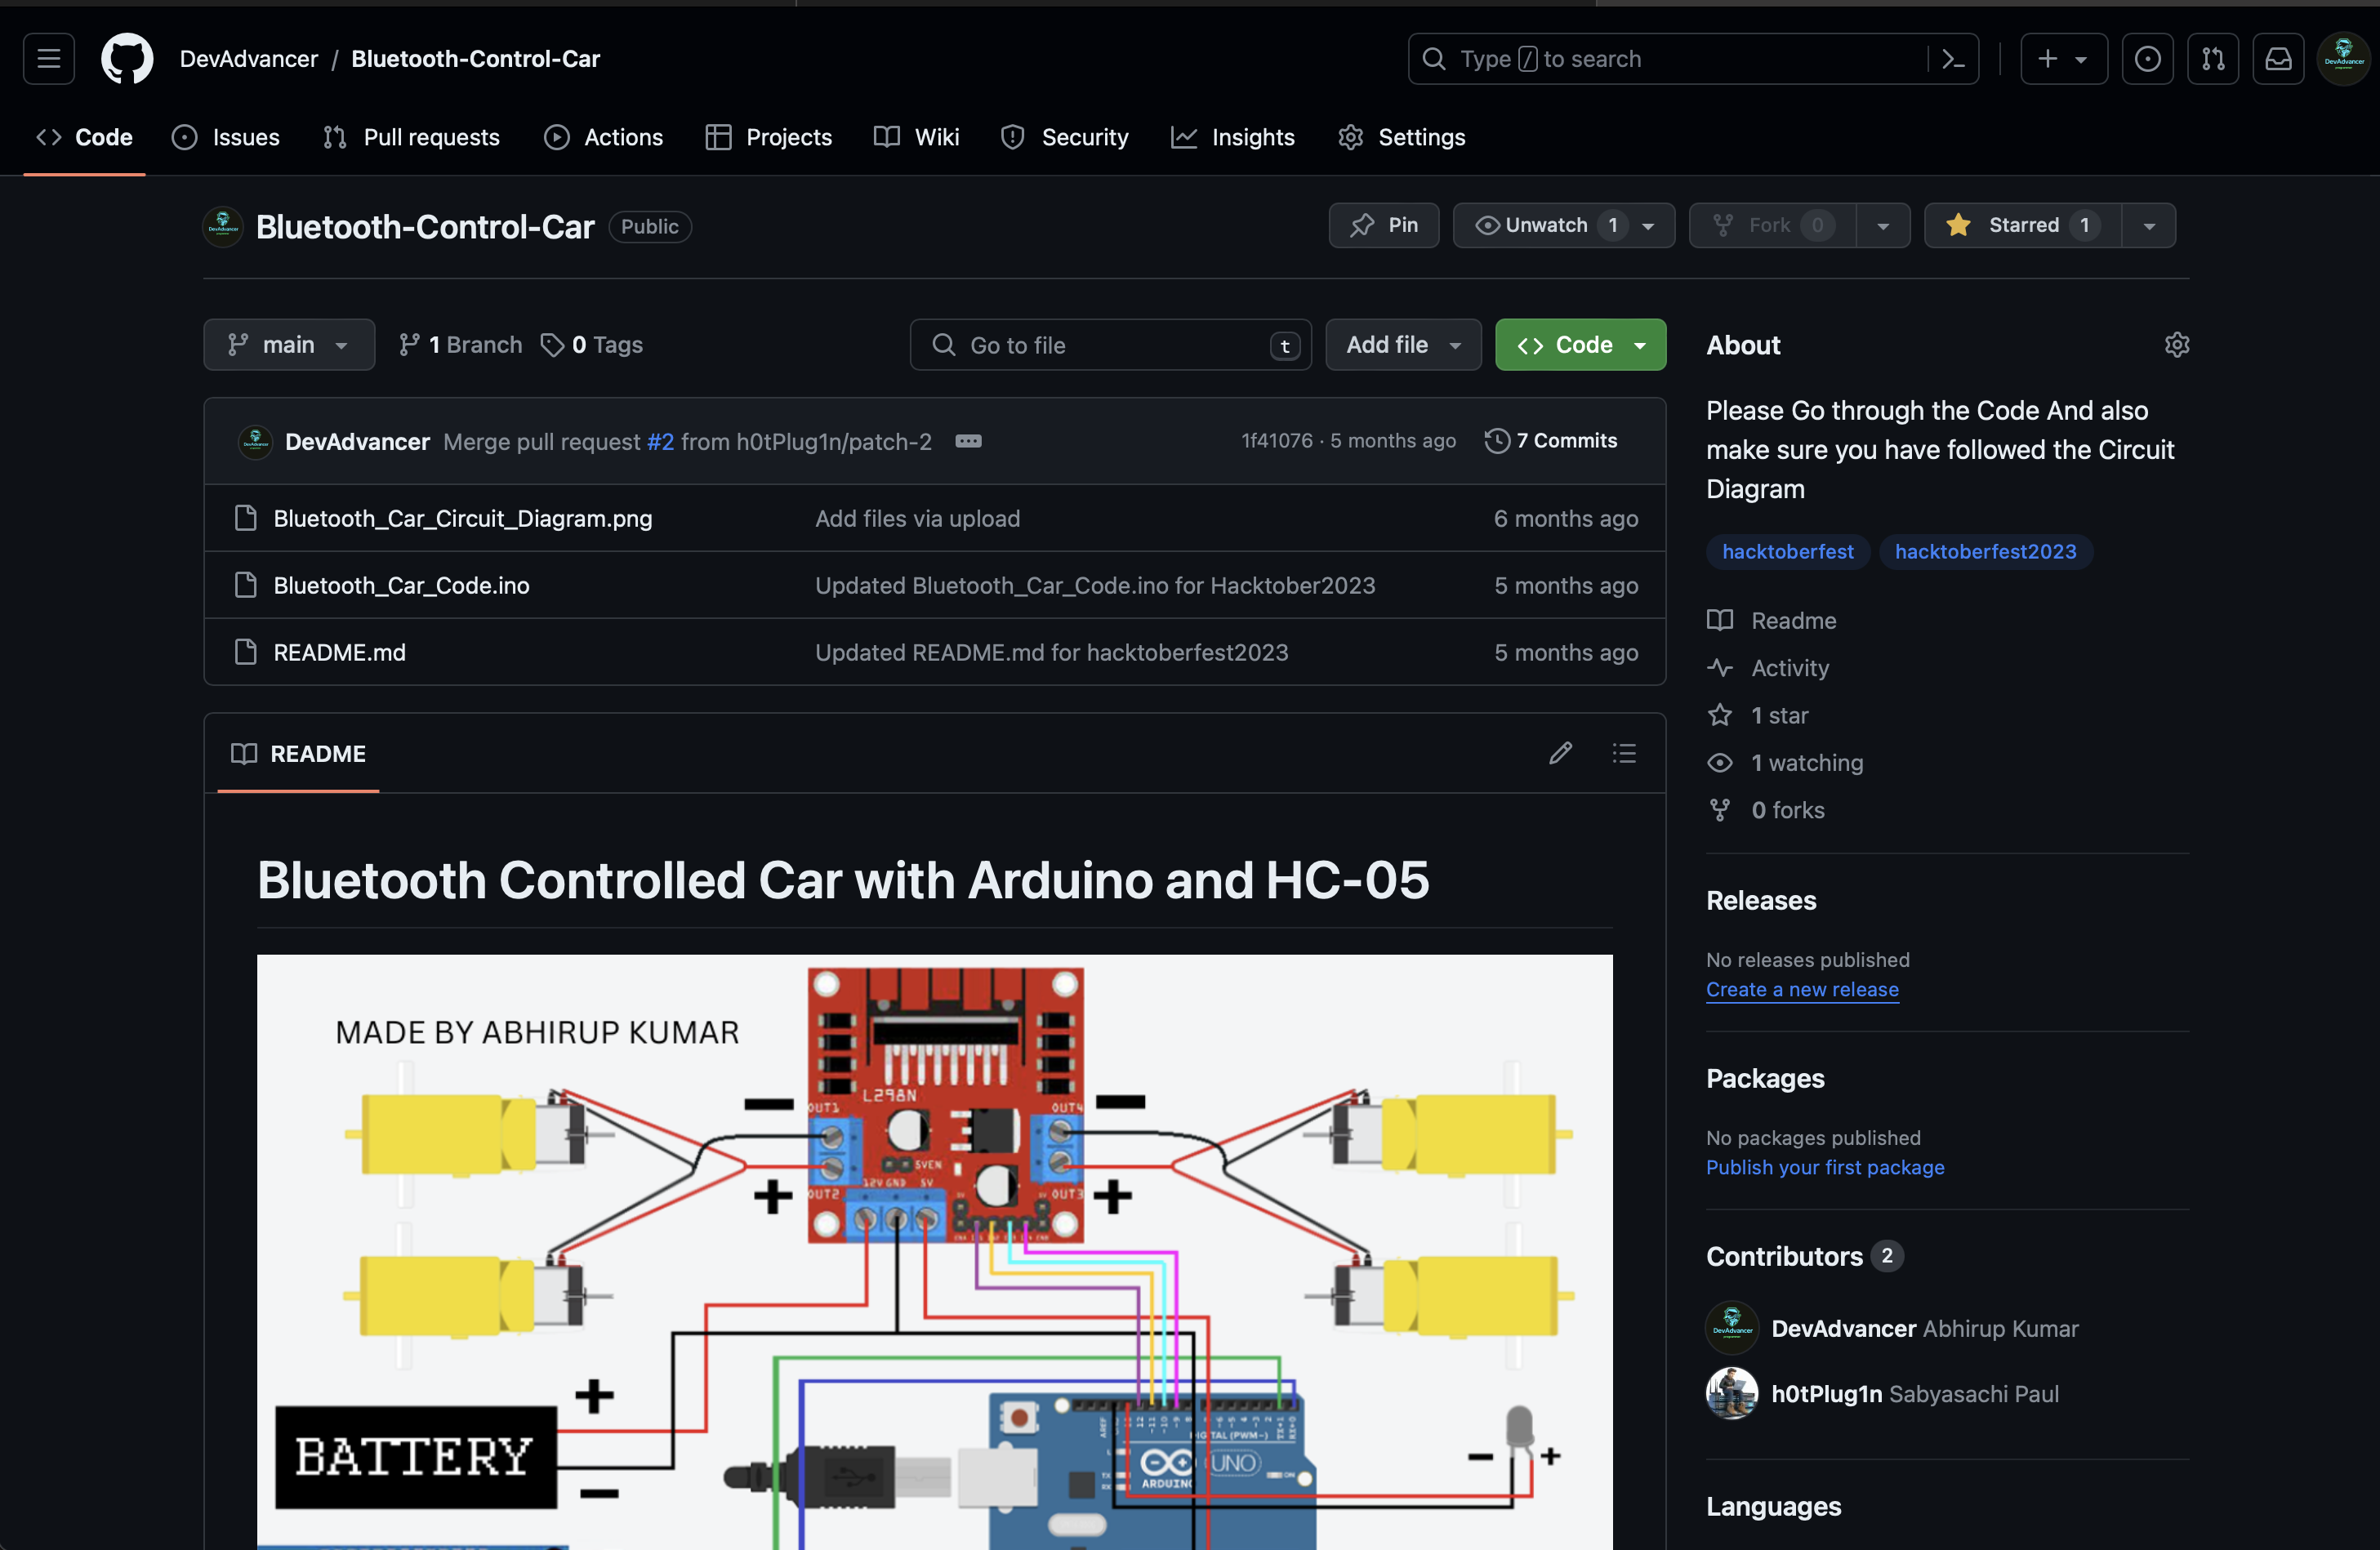
Task: Go to DevAdvancer profile in breadcrumb
Action: (248, 59)
